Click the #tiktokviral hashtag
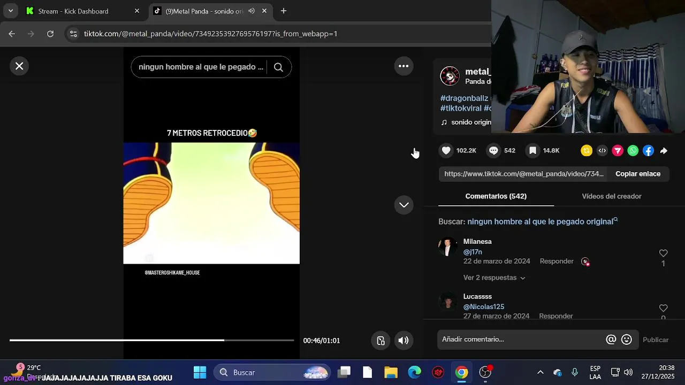 click(461, 108)
